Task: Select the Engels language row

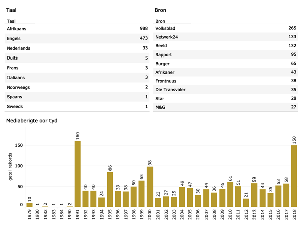Action: 76,38
